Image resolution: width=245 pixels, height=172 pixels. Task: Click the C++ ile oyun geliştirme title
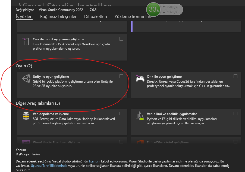164,77
